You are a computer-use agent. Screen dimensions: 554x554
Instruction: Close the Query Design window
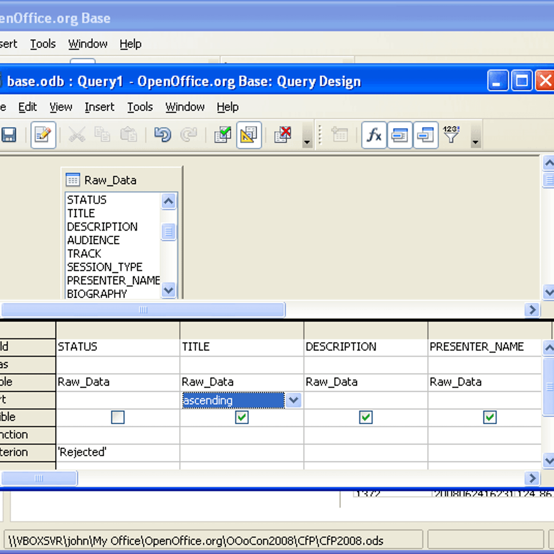(x=545, y=81)
